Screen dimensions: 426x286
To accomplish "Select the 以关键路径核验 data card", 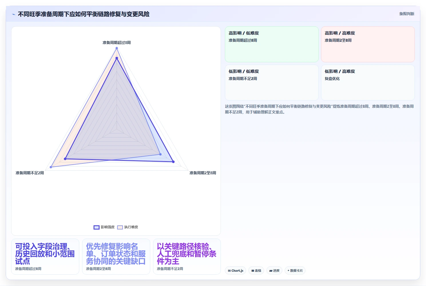I will point(187,257).
